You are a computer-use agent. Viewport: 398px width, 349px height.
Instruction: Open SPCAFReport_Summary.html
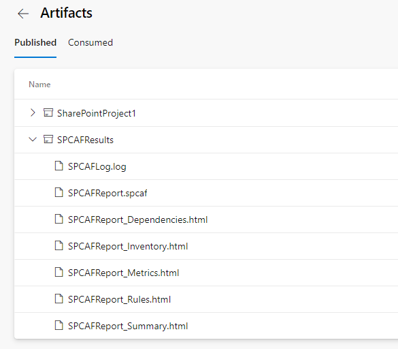pyautogui.click(x=128, y=326)
